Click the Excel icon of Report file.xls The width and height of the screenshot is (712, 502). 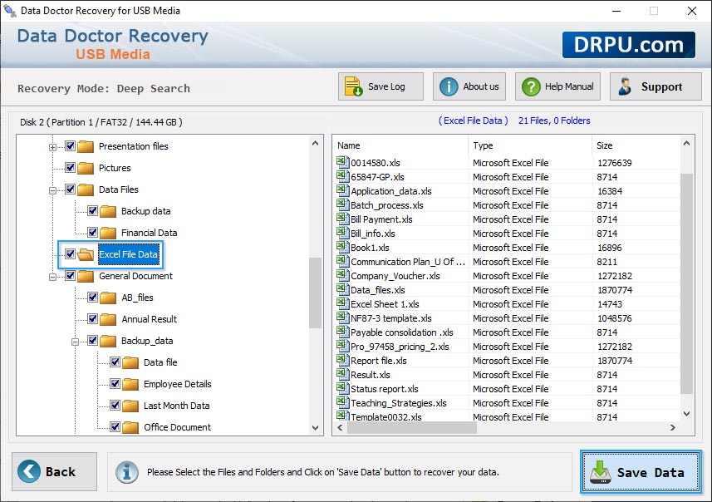pyautogui.click(x=342, y=360)
